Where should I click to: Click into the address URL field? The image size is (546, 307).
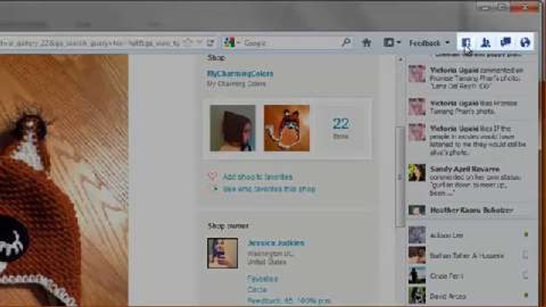click(90, 43)
